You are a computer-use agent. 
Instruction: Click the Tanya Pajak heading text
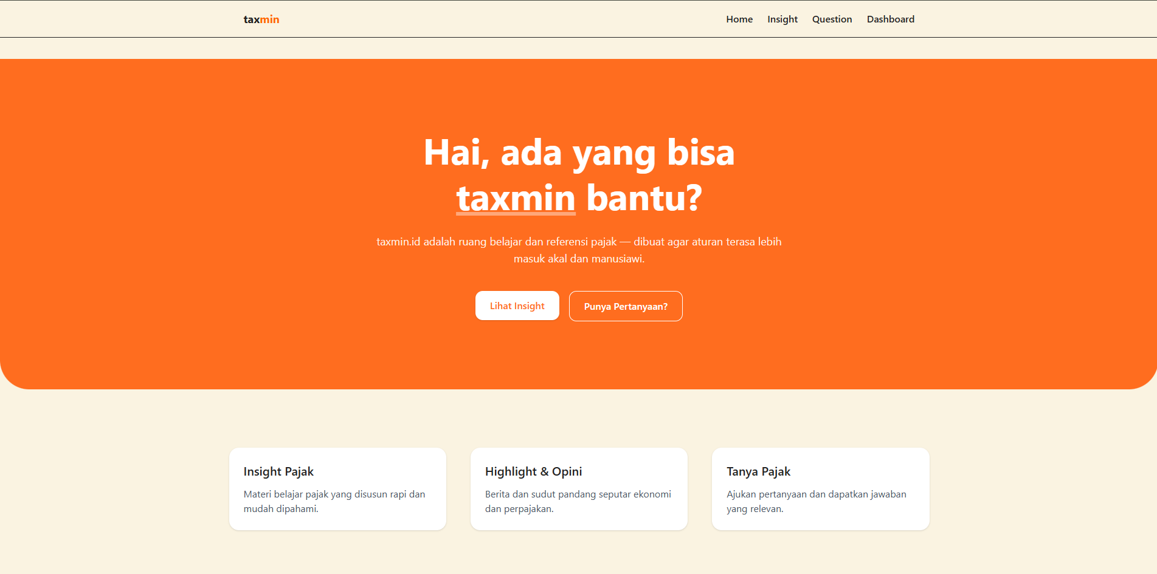point(758,471)
